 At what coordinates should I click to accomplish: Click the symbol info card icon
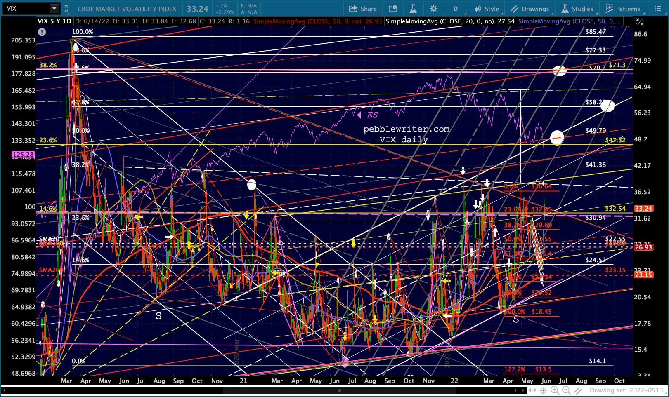tap(393, 9)
